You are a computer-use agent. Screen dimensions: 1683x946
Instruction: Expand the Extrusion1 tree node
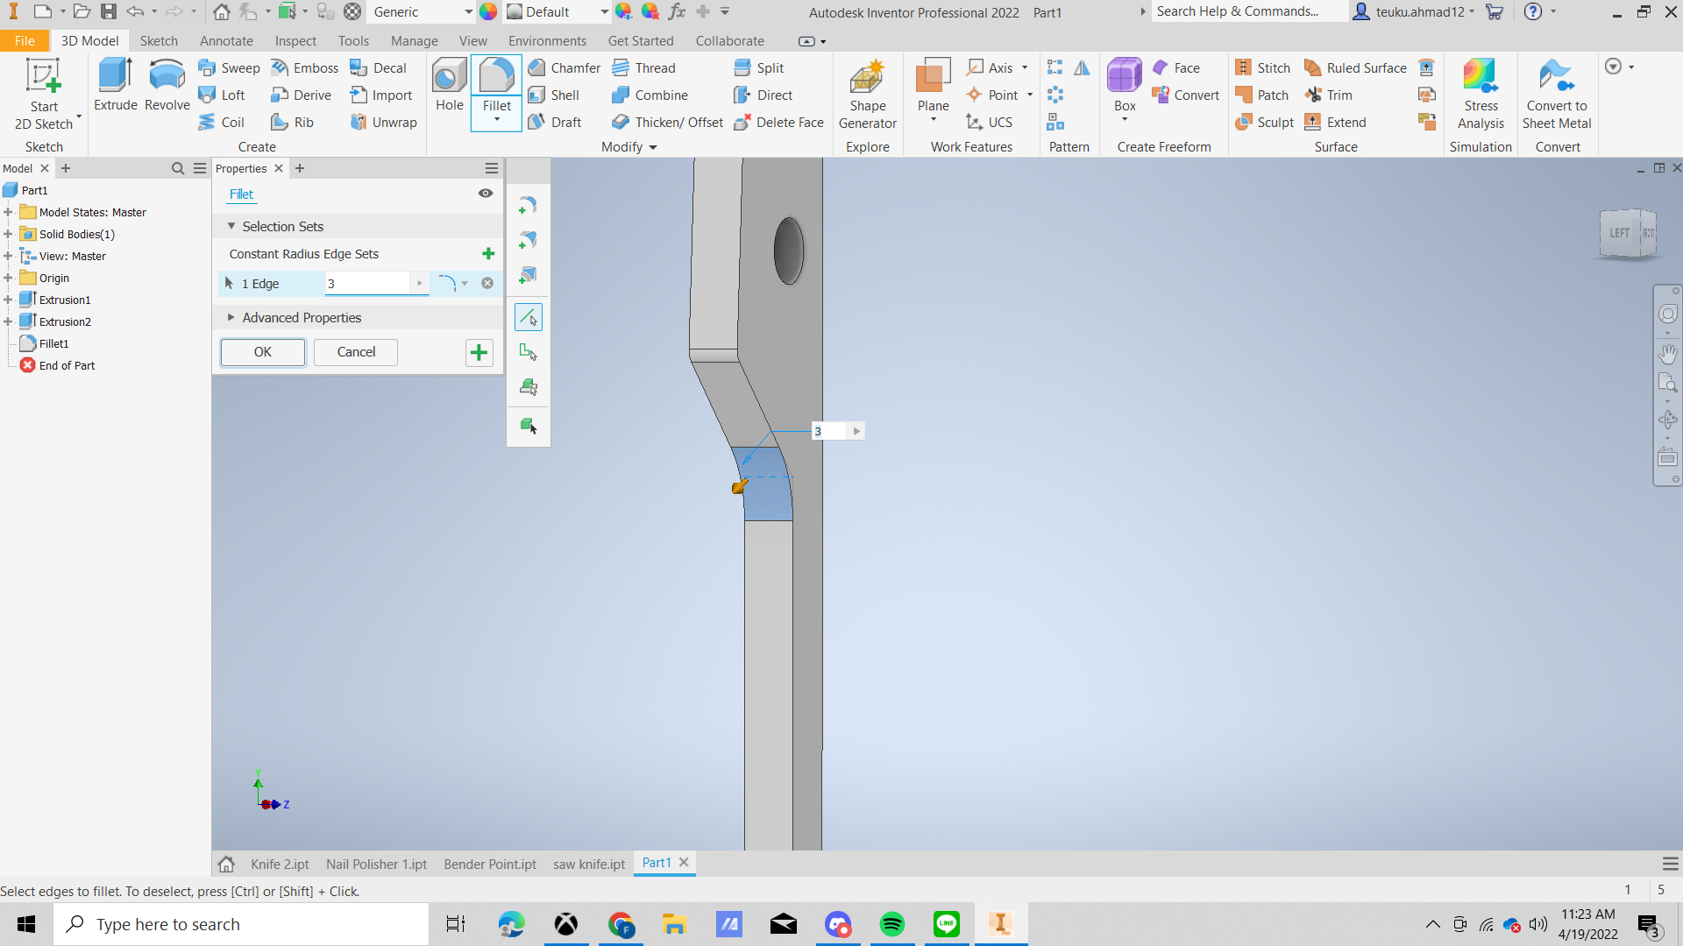pyautogui.click(x=8, y=300)
